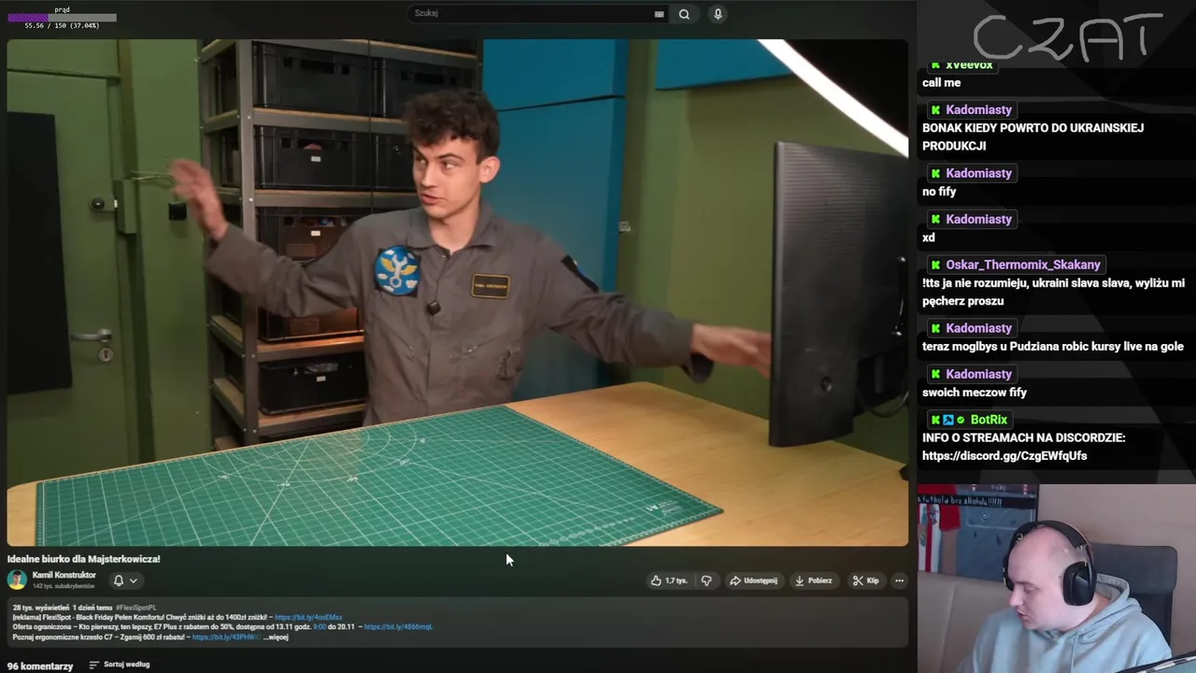The height and width of the screenshot is (673, 1196).
Task: Open the discord.gg/CzgEWfqUfs link in chat
Action: pyautogui.click(x=1004, y=456)
